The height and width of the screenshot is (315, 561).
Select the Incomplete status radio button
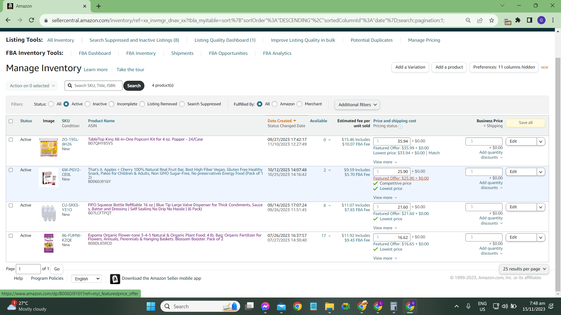coord(112,104)
